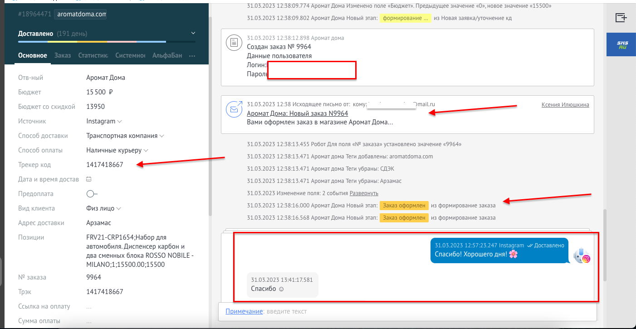The image size is (636, 329).
Task: Click the text Создан заказ № 9964
Action: tap(279, 47)
